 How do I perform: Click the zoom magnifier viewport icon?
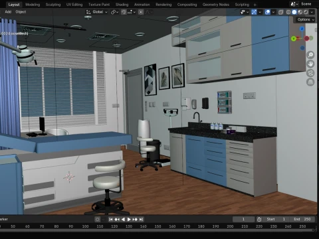click(x=310, y=54)
